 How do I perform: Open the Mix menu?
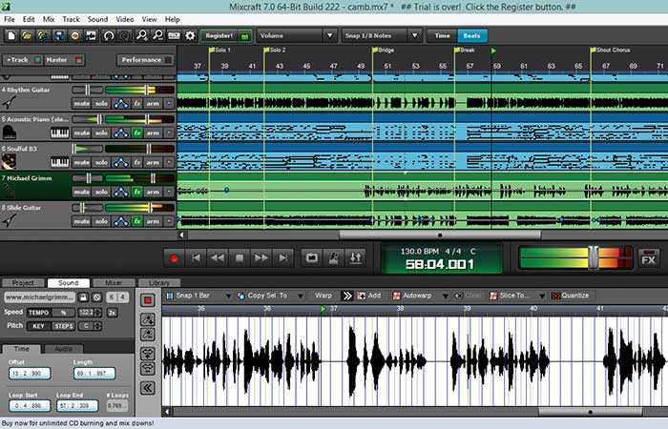pos(49,19)
